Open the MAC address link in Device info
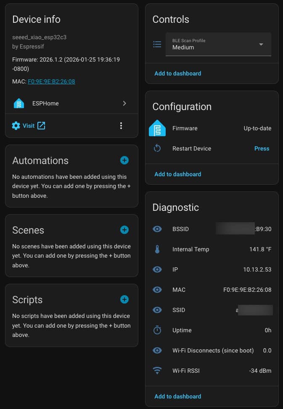The image size is (283, 409). (51, 81)
